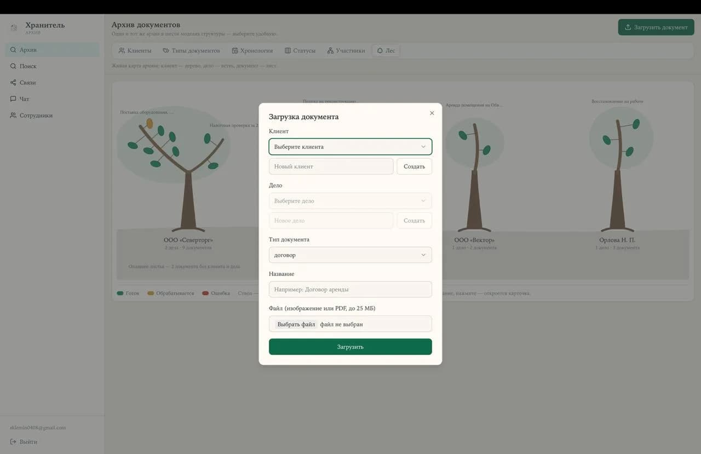This screenshot has height=454, width=701.
Task: Focus the Новый клиент input field
Action: (331, 166)
